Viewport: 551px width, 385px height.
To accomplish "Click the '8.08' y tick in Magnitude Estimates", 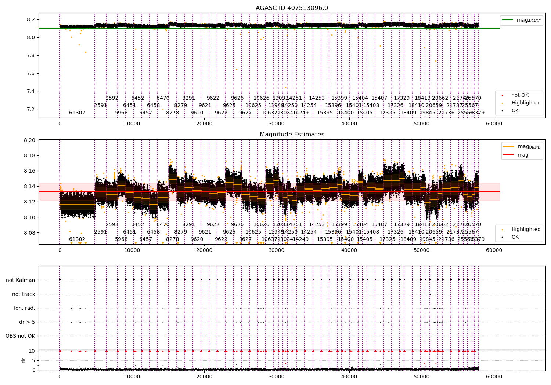I will [29, 233].
